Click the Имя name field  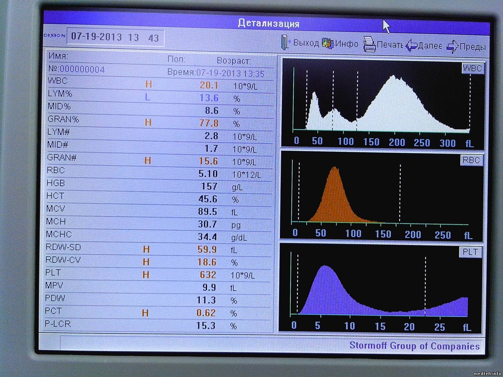[x=58, y=56]
